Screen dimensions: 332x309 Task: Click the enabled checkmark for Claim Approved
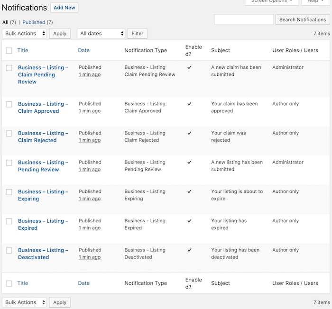pos(189,104)
